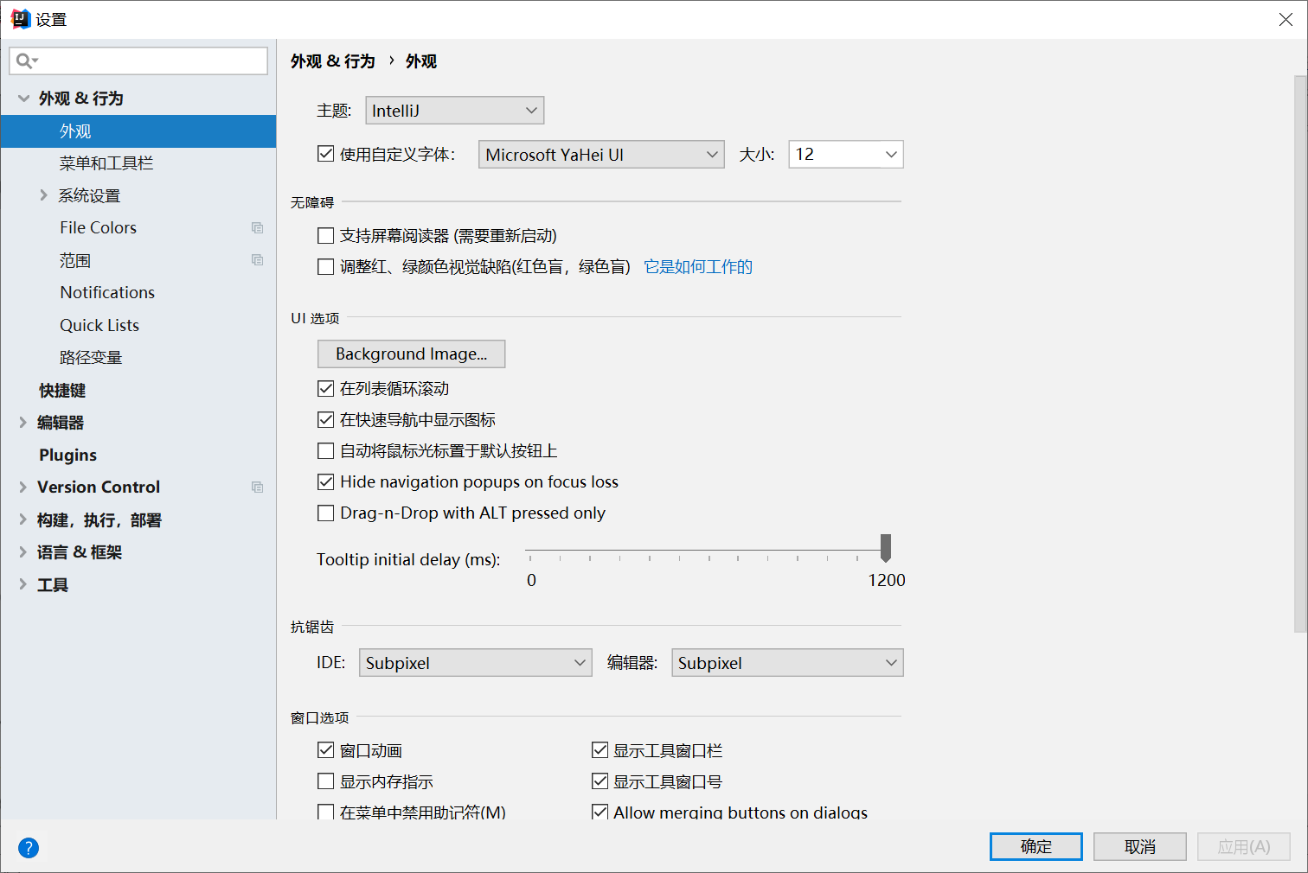
Task: Expand the 编辑器 tree node
Action: click(23, 423)
